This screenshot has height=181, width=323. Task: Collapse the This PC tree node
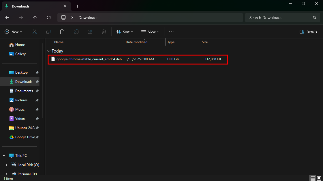4,155
